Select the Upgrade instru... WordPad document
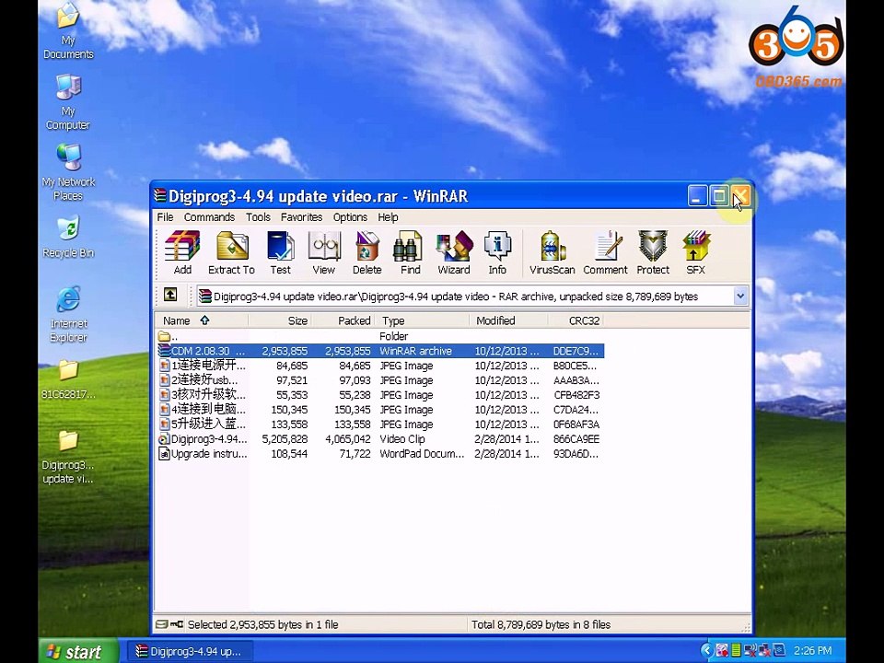The width and height of the screenshot is (884, 663). (x=380, y=453)
